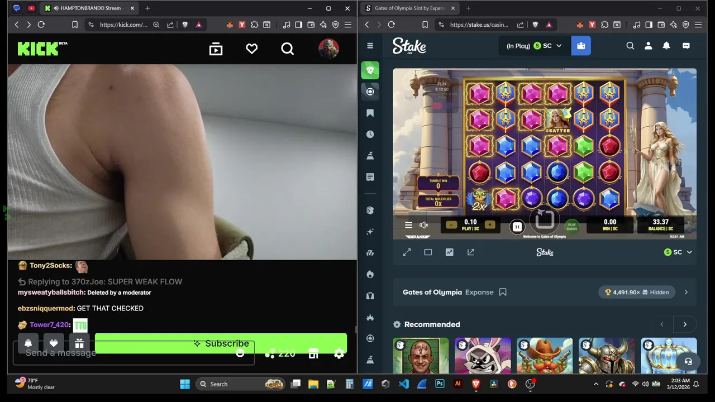715x402 pixels.
Task: Open the blue wallet button
Action: point(581,46)
